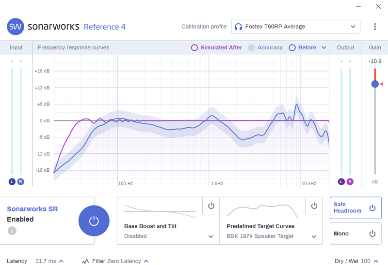Viewport: 388px width, 265px height.
Task: Click the Sonarworks SW logo icon
Action: coord(16,27)
